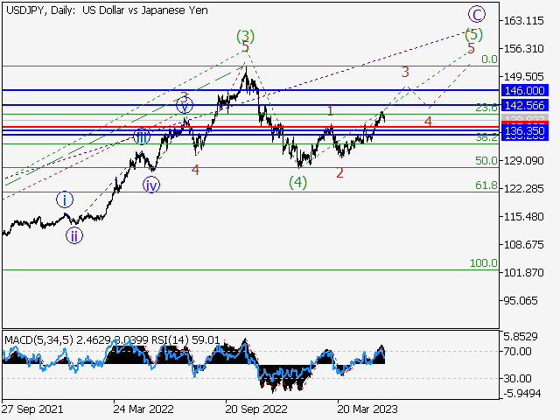Select red 5 label beneath green (5)
The height and width of the screenshot is (420, 560).
[x=472, y=48]
